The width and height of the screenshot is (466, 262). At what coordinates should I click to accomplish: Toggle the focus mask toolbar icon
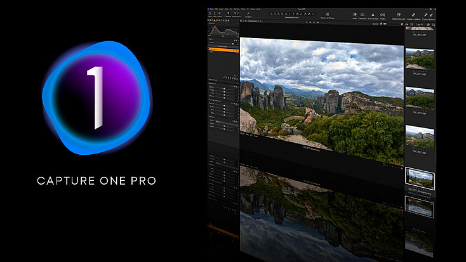327,14
